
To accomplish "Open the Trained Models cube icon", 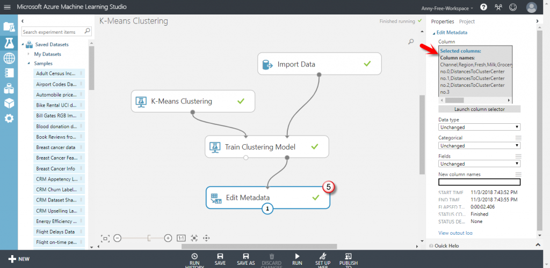I will 9,103.
